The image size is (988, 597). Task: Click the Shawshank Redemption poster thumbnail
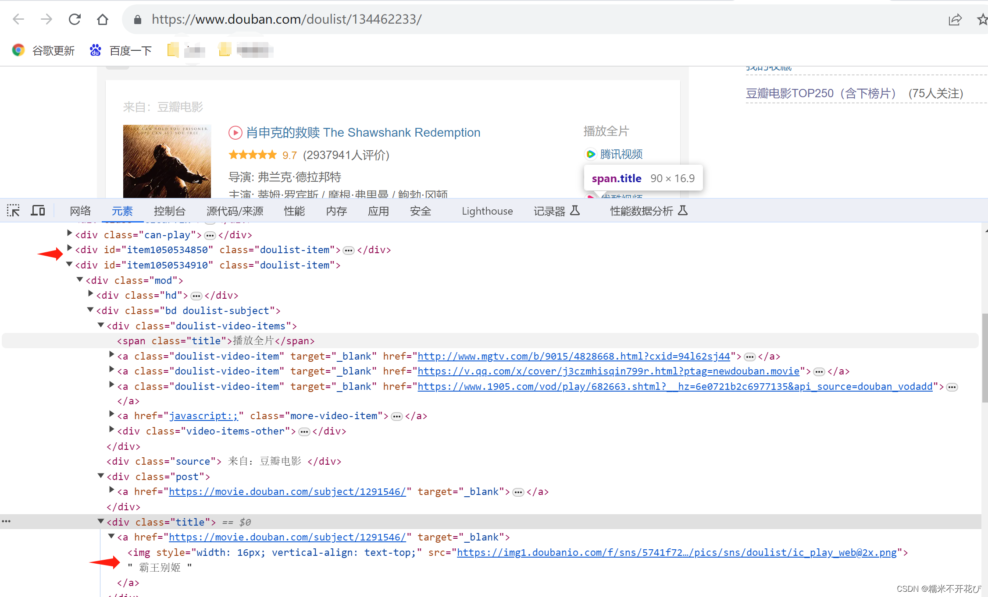coord(167,161)
